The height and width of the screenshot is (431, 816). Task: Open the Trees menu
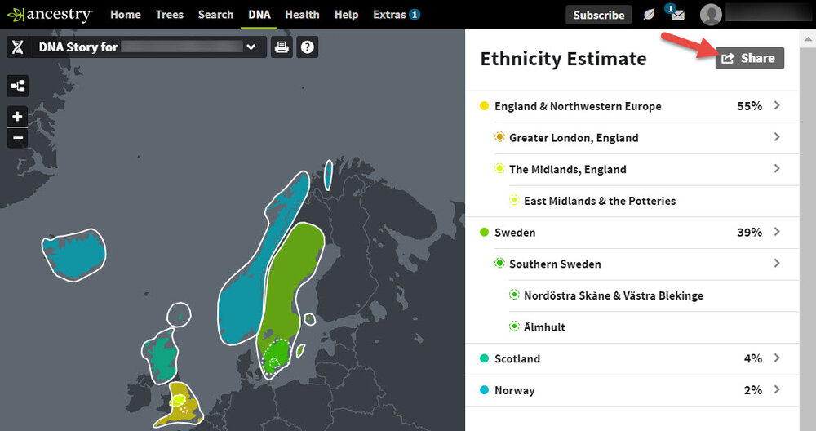click(169, 15)
